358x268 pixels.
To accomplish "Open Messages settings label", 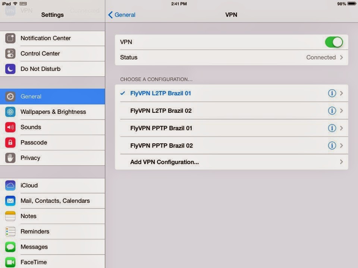I will 34,247.
